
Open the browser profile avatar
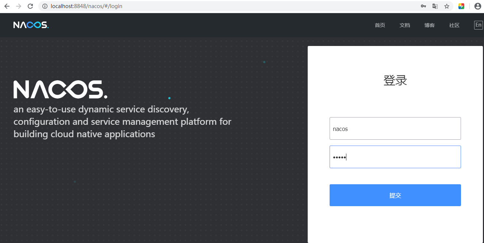[477, 6]
